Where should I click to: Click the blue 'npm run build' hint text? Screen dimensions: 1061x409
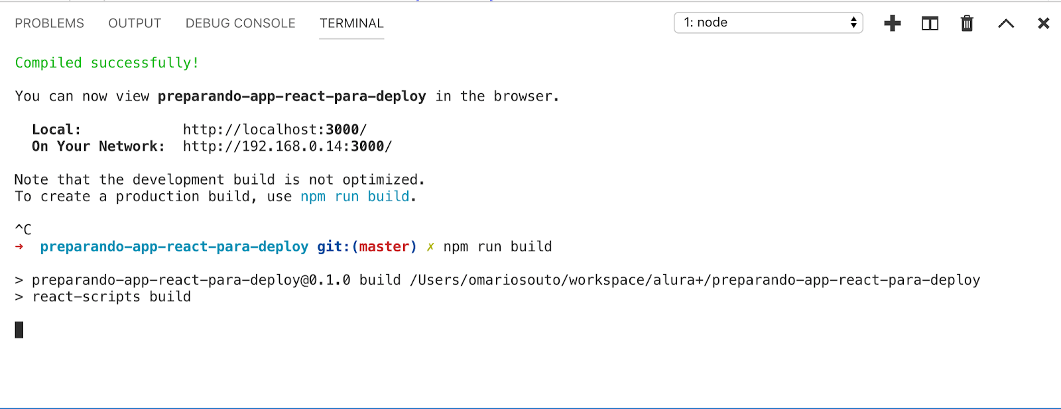pyautogui.click(x=355, y=197)
